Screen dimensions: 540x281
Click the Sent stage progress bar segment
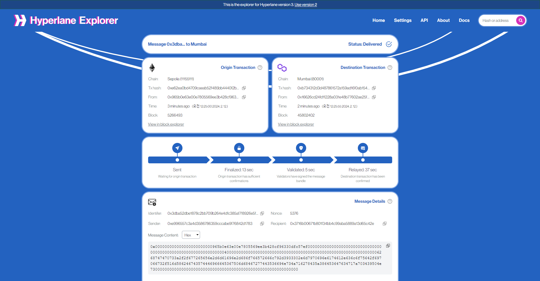tap(179, 160)
